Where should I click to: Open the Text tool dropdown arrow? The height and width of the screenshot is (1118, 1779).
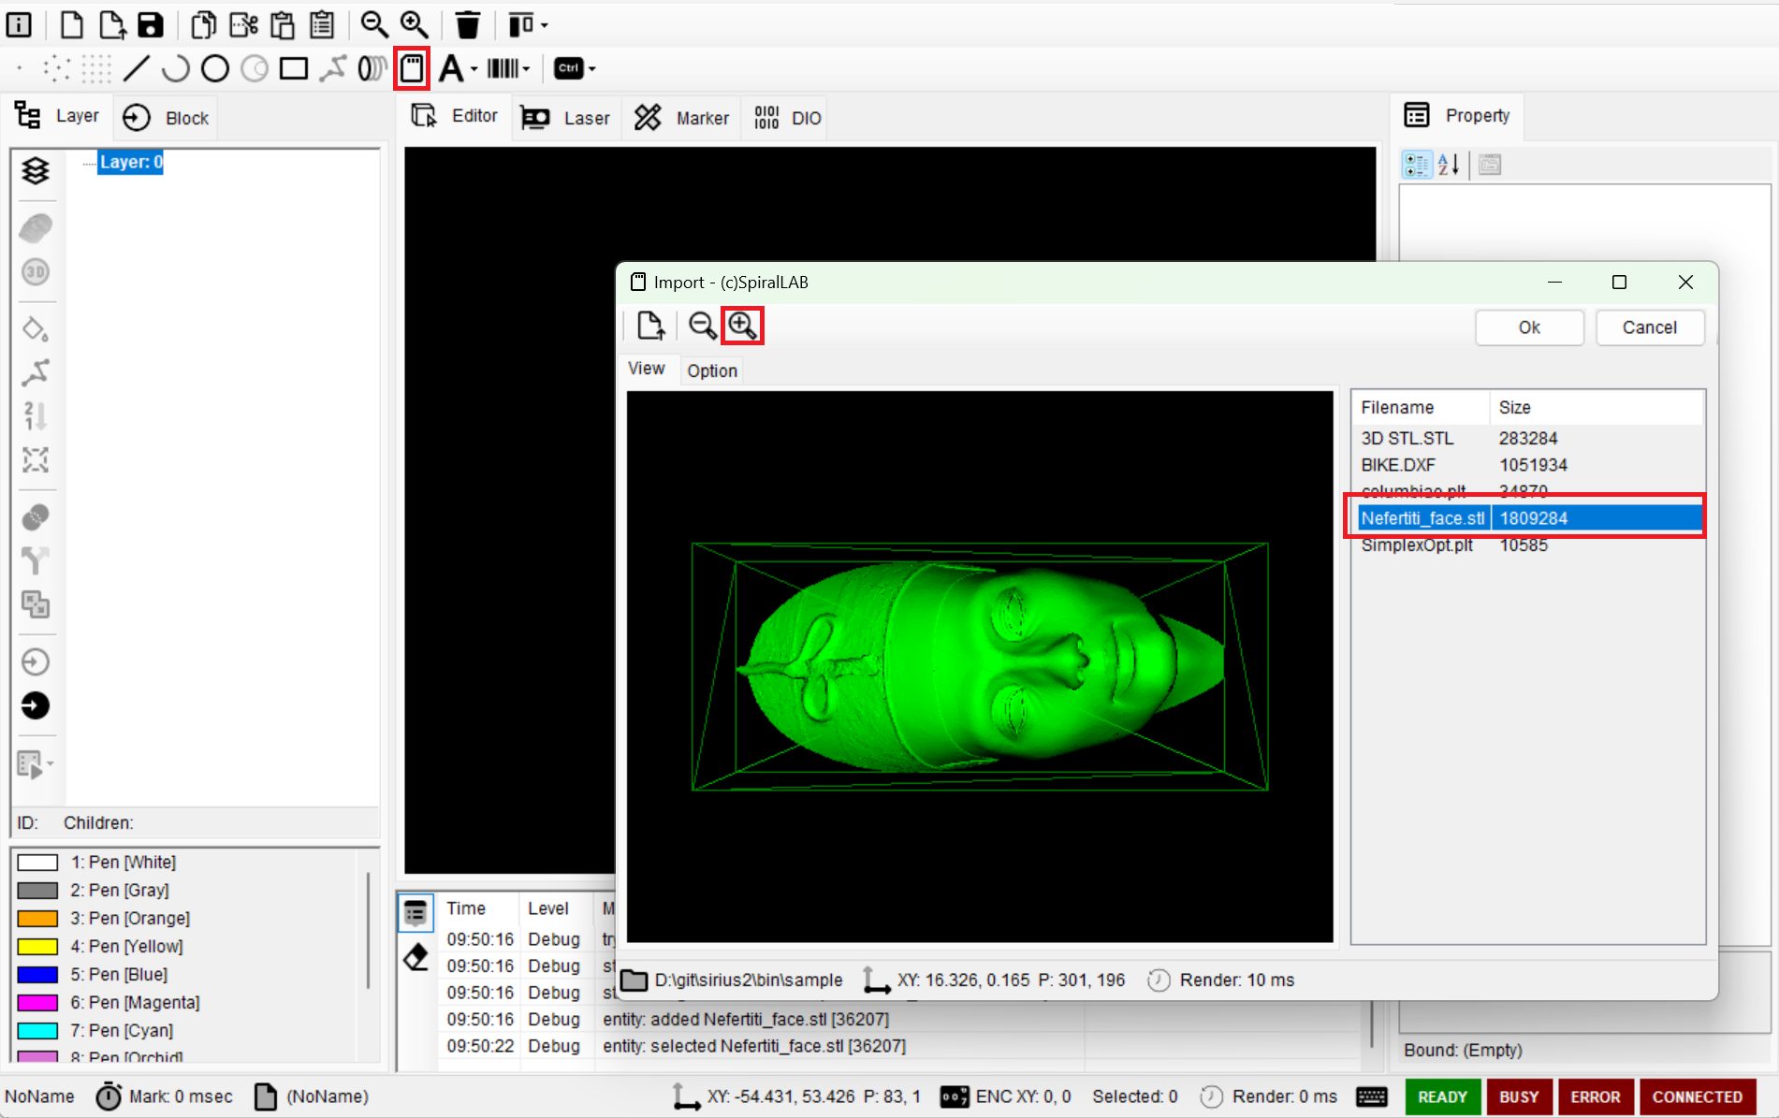click(474, 69)
